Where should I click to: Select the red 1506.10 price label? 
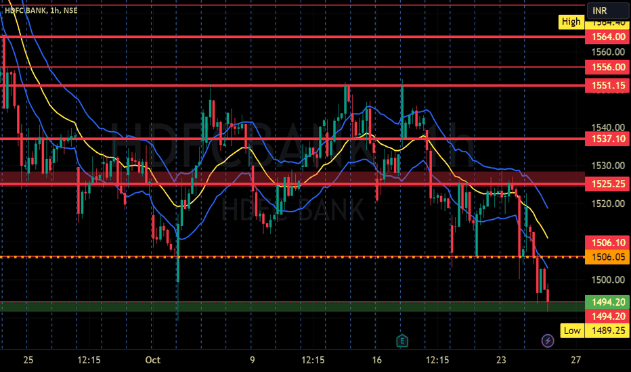click(607, 243)
